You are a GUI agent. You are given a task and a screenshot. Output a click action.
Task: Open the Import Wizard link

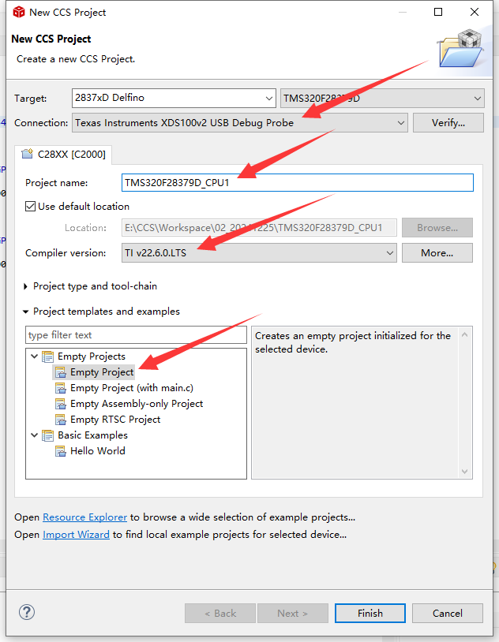coord(76,535)
